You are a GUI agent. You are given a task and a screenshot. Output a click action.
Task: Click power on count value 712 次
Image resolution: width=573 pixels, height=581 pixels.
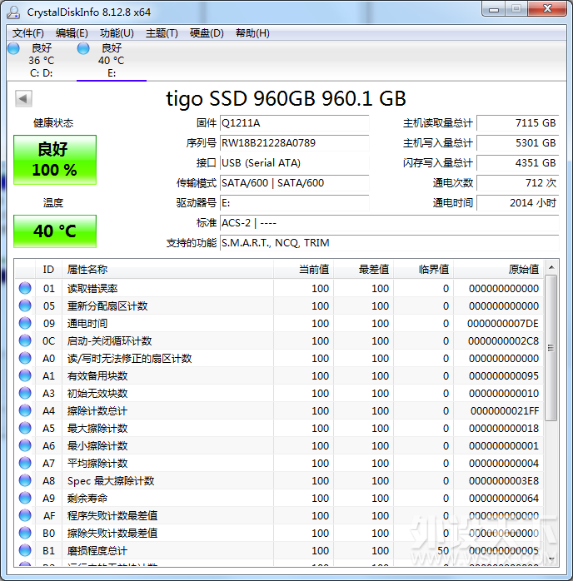517,183
